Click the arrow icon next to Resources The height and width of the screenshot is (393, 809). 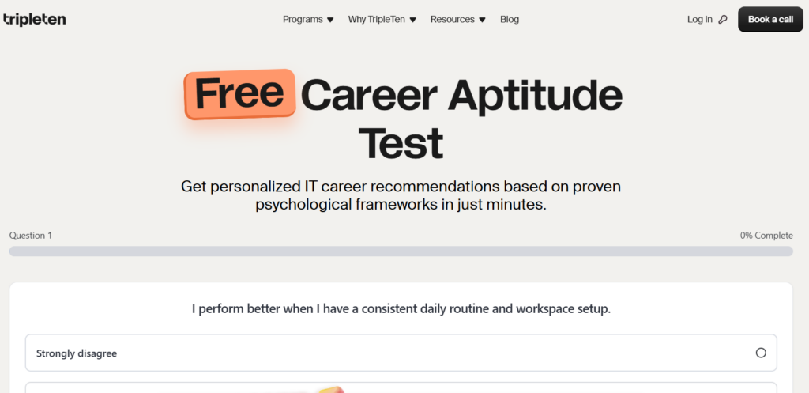482,20
